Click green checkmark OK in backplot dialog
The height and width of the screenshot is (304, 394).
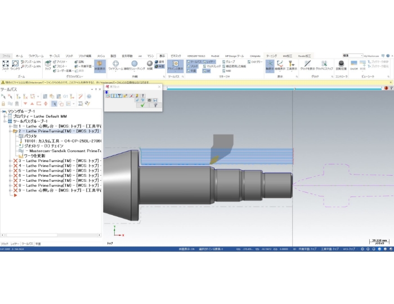click(x=142, y=105)
